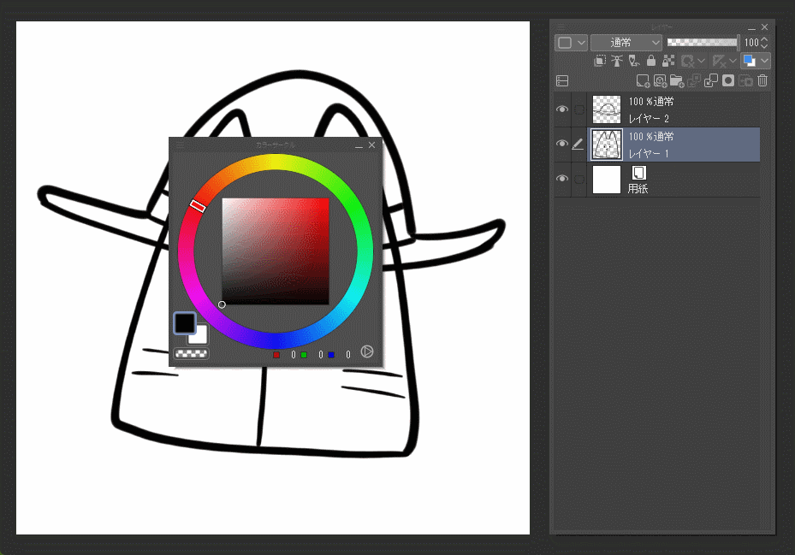Create a new raster layer

tap(643, 80)
